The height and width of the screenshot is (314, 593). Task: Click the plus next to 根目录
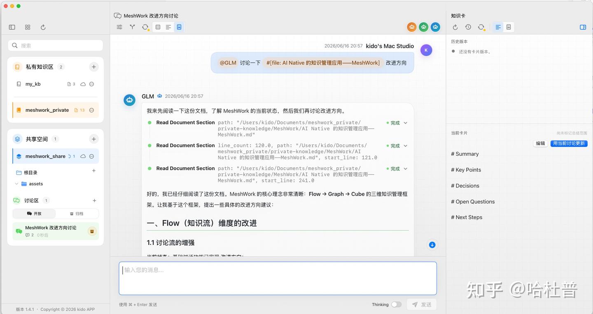(x=94, y=171)
